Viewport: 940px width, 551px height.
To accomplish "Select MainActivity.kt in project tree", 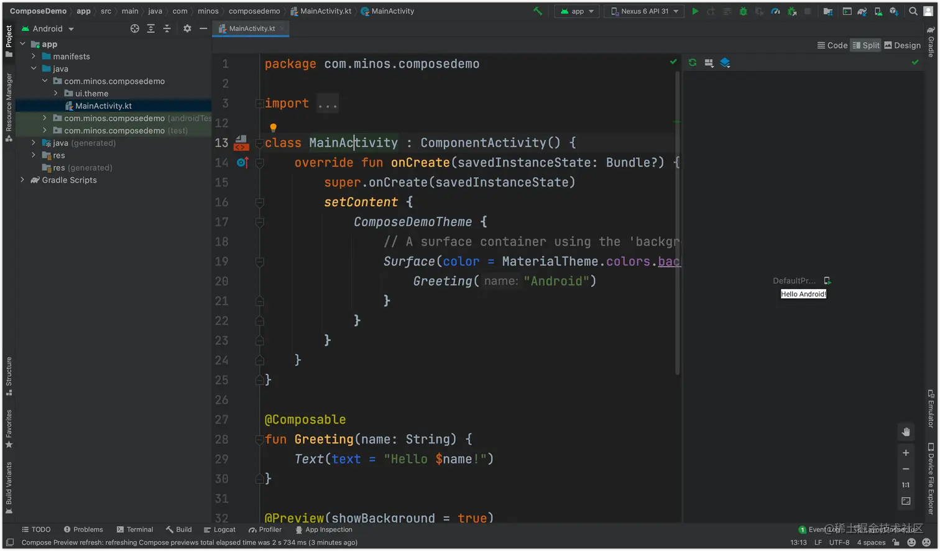I will click(x=103, y=106).
